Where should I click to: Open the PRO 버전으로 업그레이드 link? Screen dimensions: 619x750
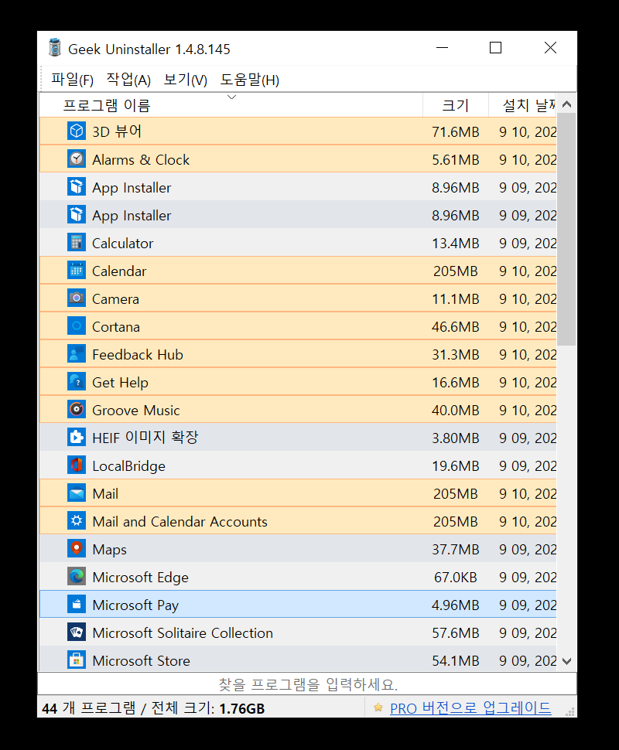pyautogui.click(x=470, y=708)
